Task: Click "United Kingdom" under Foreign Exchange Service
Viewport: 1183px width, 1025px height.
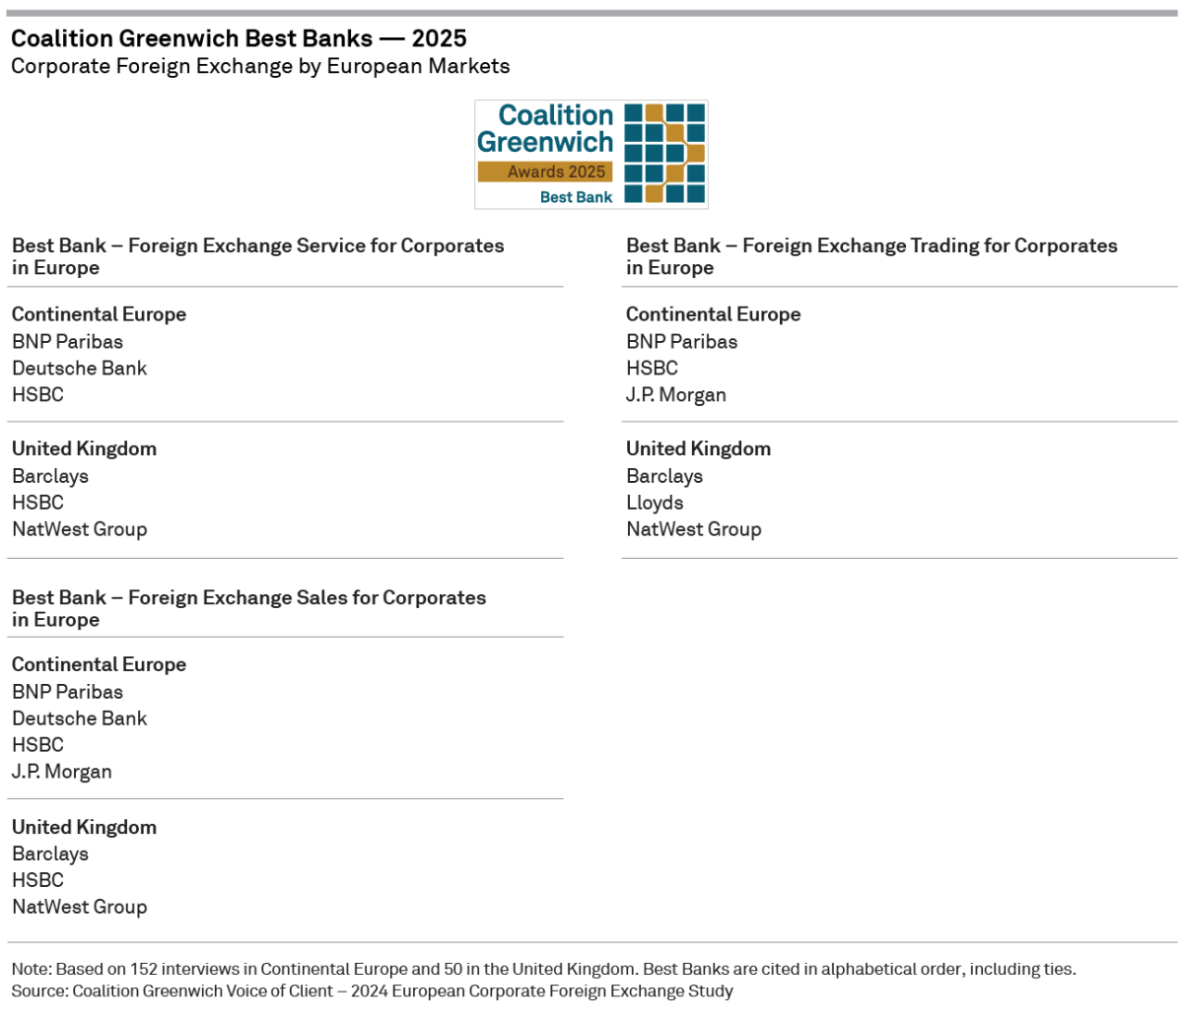Action: click(x=84, y=448)
